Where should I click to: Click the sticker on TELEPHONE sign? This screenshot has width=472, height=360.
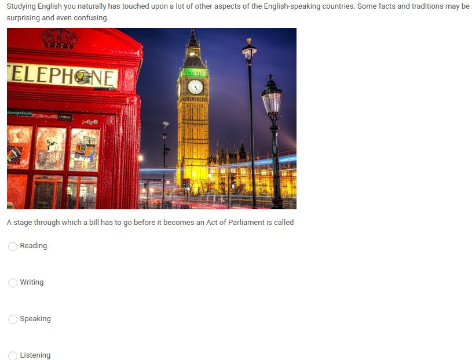83,77
